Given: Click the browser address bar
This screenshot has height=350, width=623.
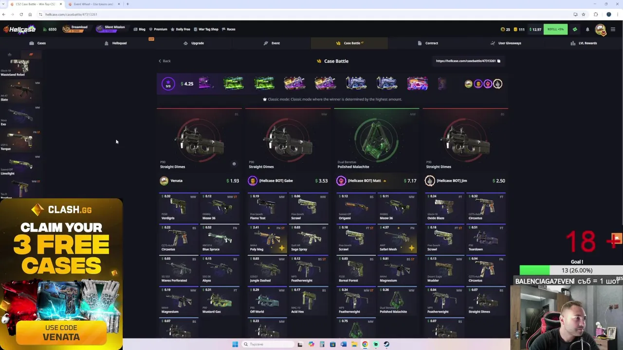Looking at the screenshot, I should tap(302, 15).
